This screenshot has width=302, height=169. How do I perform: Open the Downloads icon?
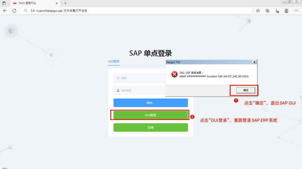(x=277, y=11)
